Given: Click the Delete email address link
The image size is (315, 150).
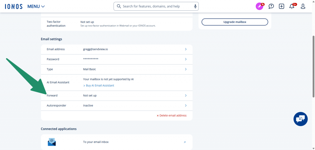Looking at the screenshot, I should (172, 115).
